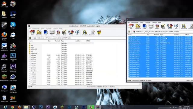This screenshot has width=193, height=109.
Task: Sort by Packed column in OptiFine window
Action: point(156,35)
